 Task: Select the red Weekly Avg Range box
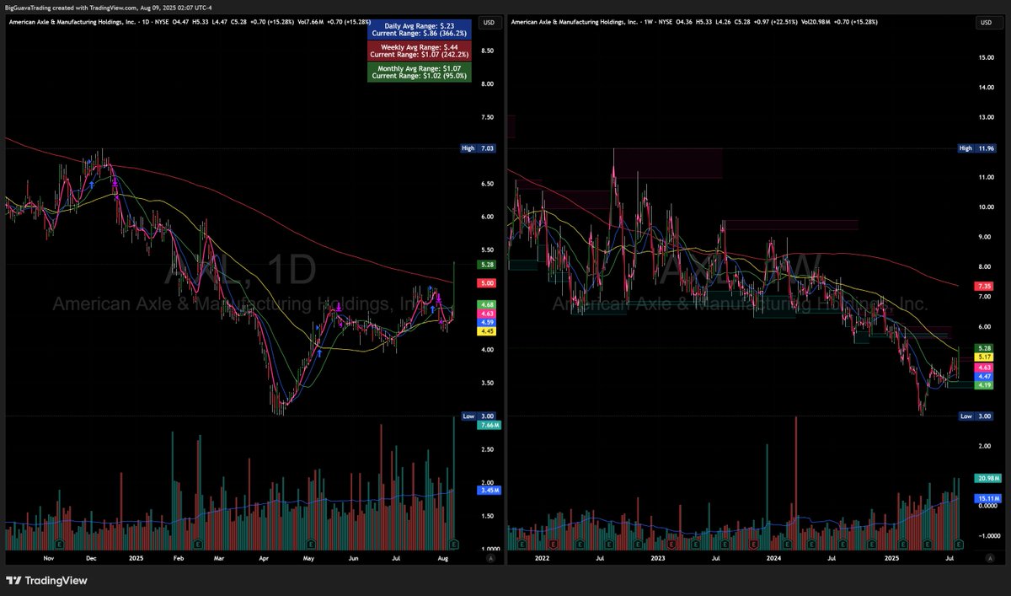tap(419, 51)
